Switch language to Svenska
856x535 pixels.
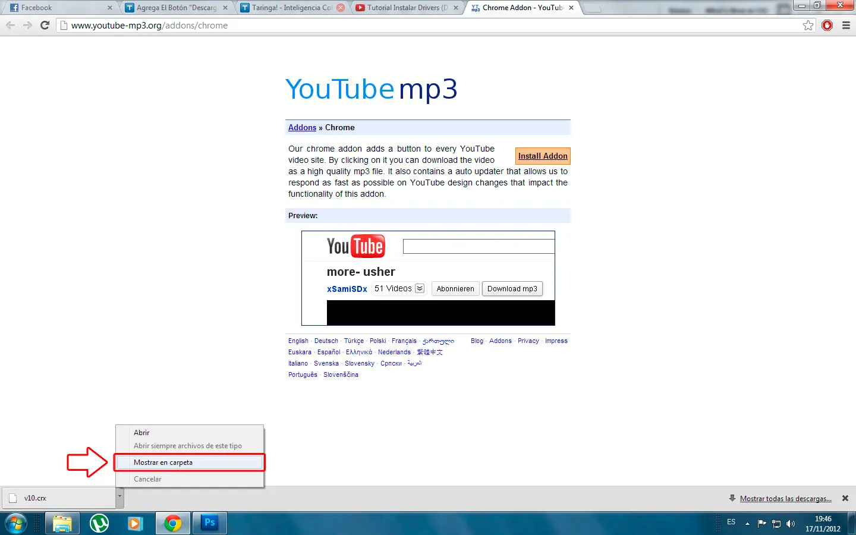coord(326,364)
